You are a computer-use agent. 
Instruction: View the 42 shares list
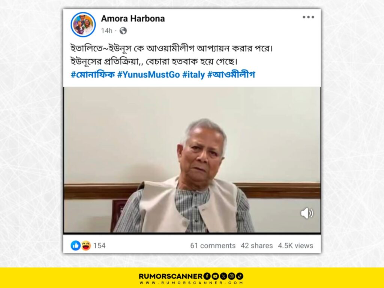[x=256, y=246]
